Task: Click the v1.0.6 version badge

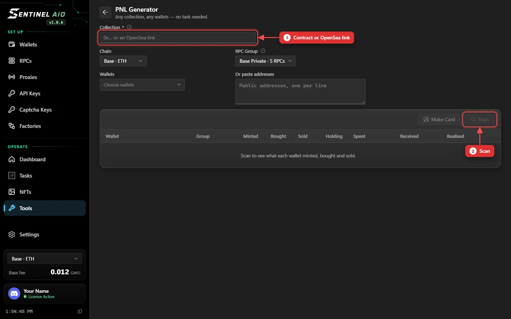Action: (56, 22)
